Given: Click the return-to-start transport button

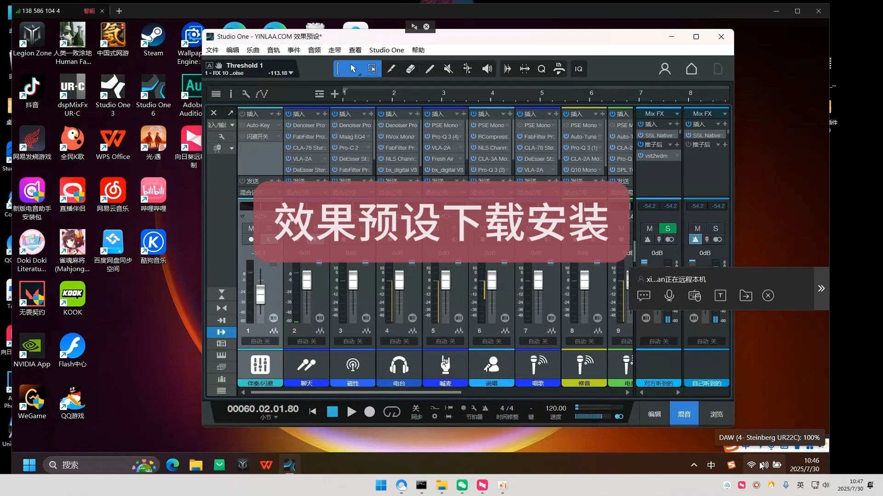Looking at the screenshot, I should coord(313,412).
